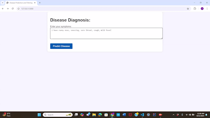The width and height of the screenshot is (210, 118).
Task: Open the clock showing 12:28 AM
Action: click(200, 115)
